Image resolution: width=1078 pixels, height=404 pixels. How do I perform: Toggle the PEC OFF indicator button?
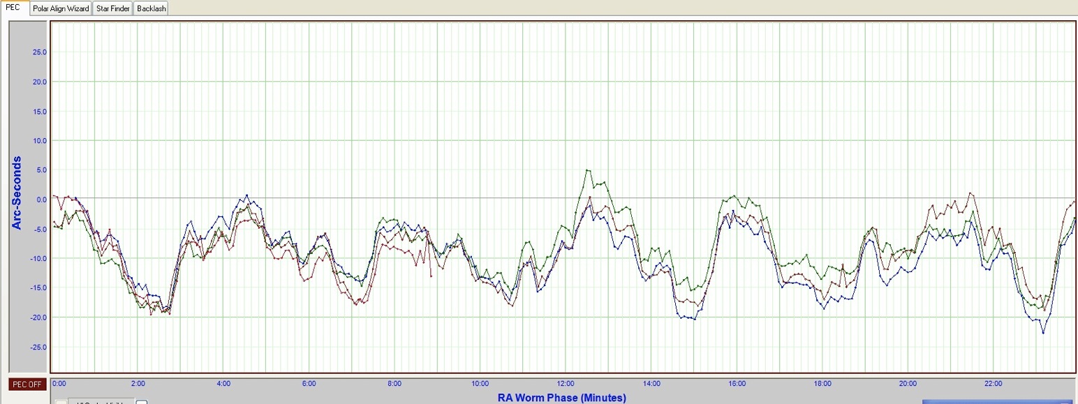coord(27,384)
